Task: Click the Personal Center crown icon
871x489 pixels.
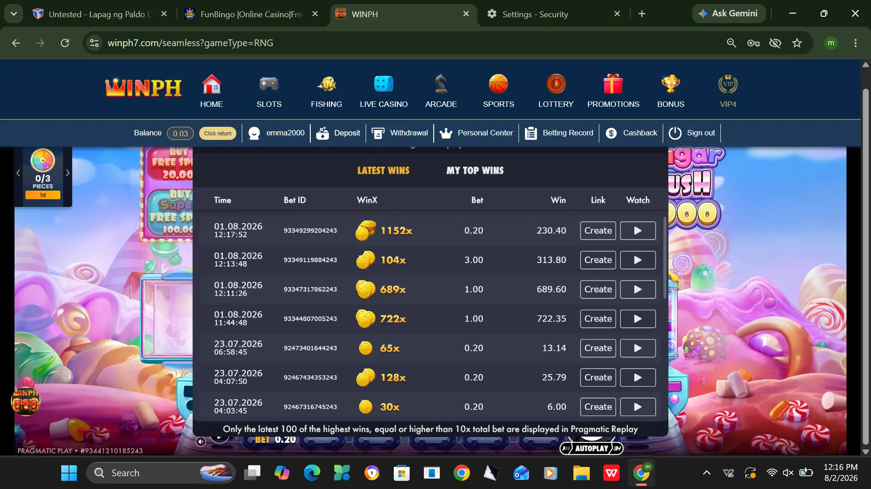Action: click(446, 133)
